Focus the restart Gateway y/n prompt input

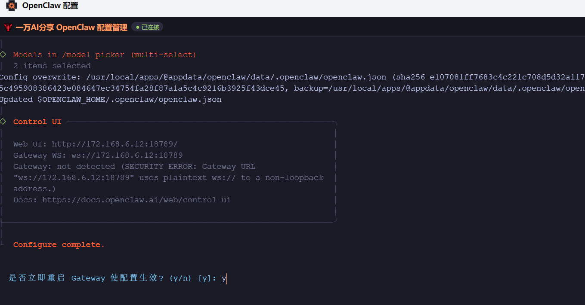click(x=224, y=278)
